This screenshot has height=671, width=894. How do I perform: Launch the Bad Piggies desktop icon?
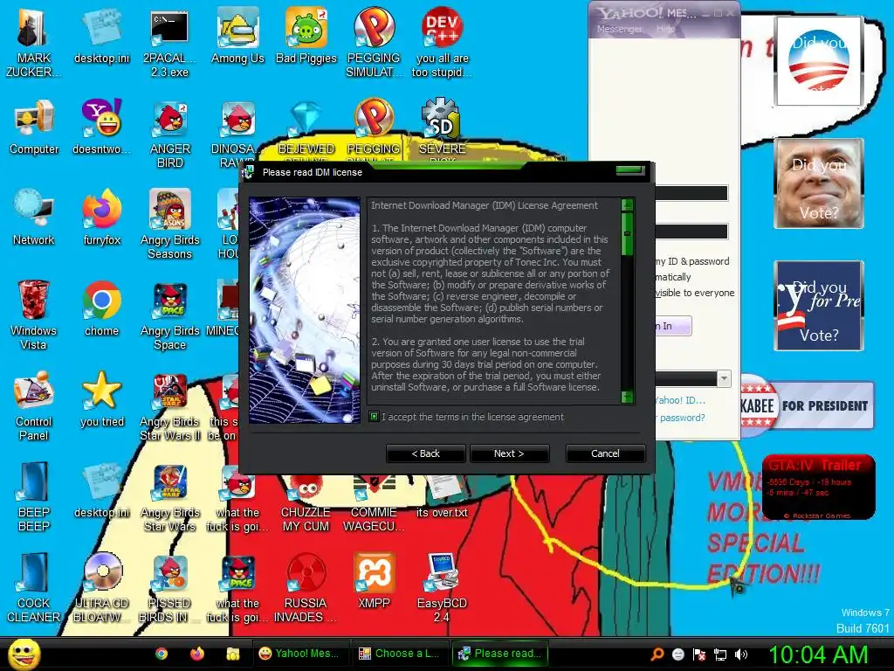tap(306, 35)
